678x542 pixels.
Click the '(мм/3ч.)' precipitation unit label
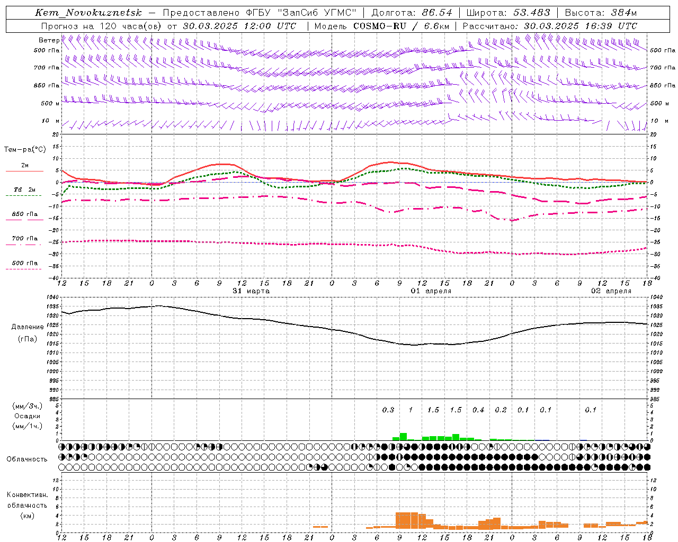tap(28, 406)
